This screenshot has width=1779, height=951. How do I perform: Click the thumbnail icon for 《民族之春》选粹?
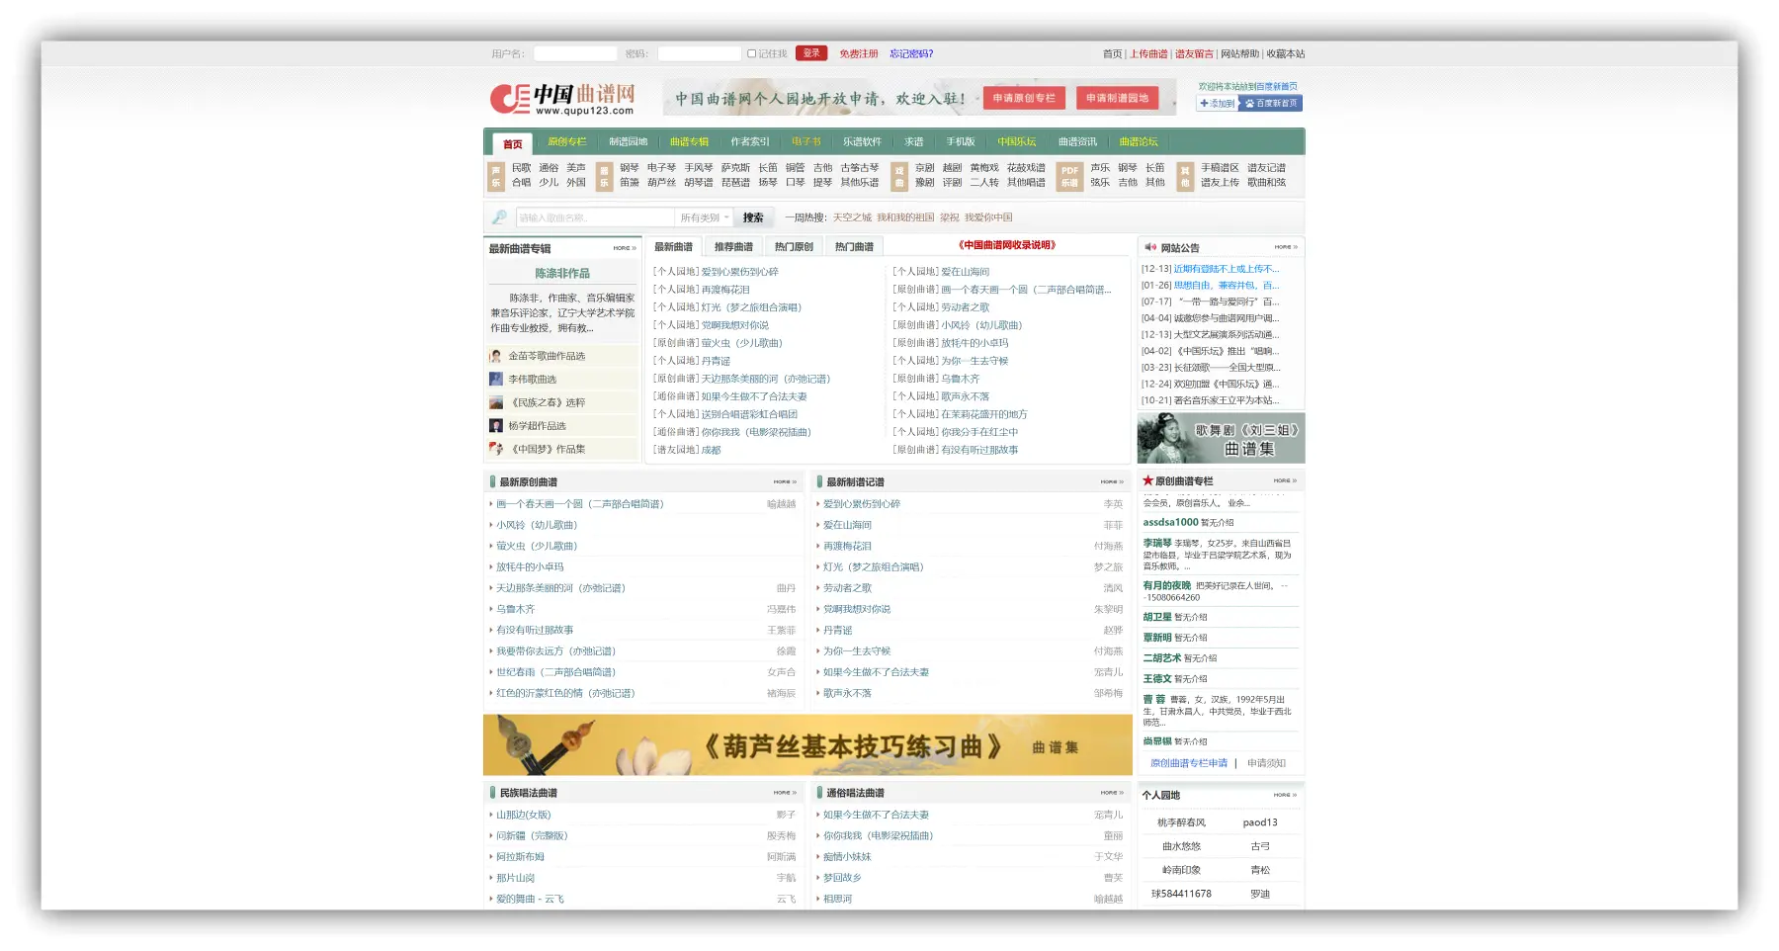pos(496,402)
